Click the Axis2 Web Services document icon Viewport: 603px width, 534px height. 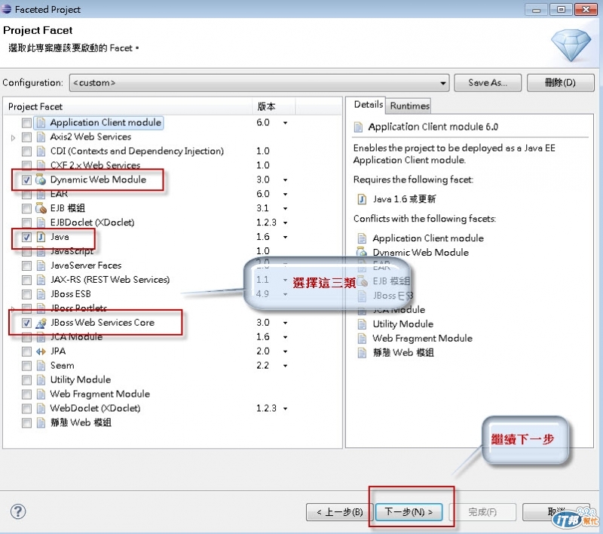(x=41, y=137)
